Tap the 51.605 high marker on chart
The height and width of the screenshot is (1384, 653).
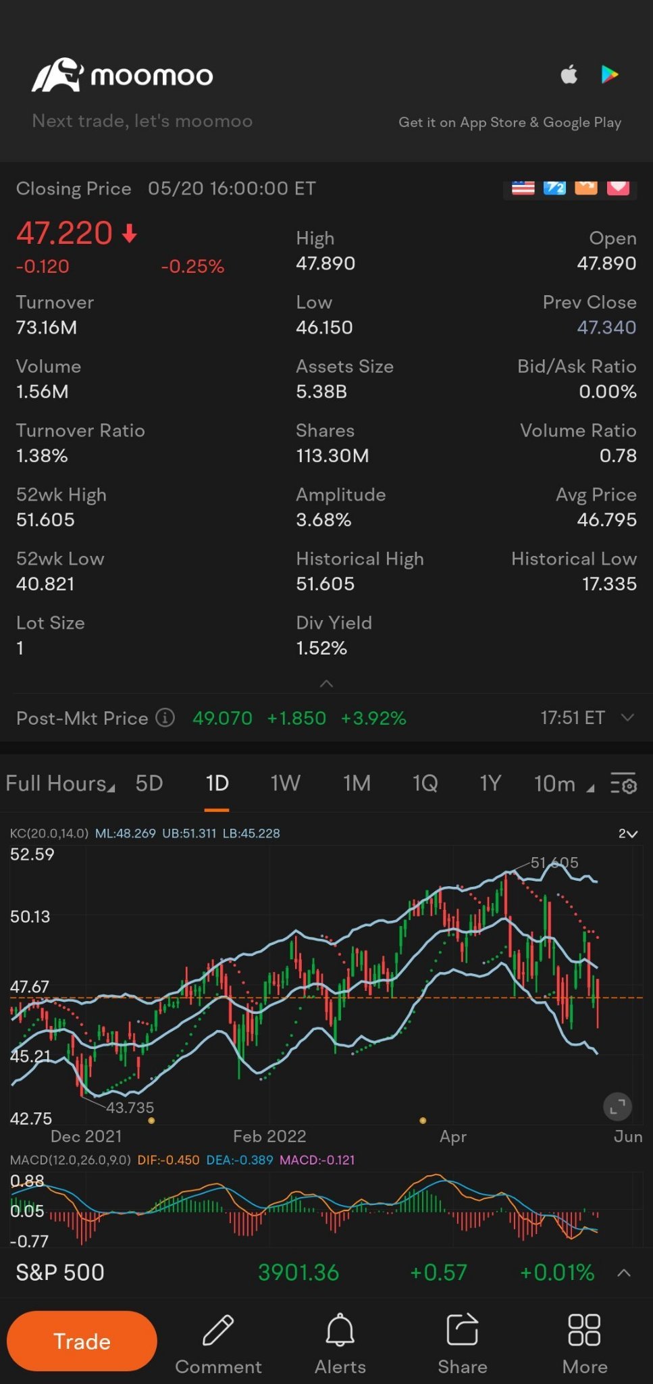(554, 863)
